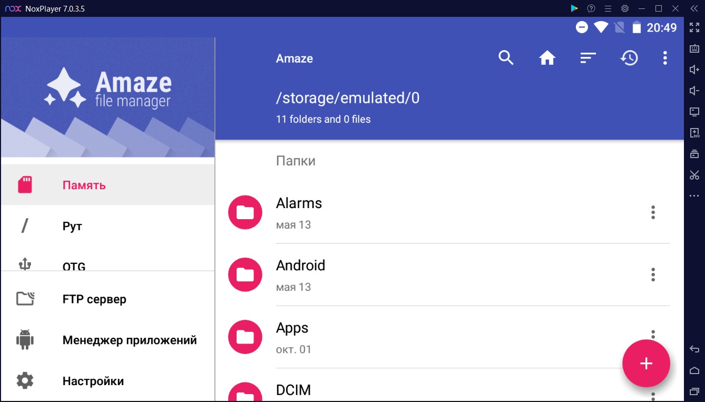Tap the Alarms folder icon
Image resolution: width=705 pixels, height=402 pixels.
point(245,212)
